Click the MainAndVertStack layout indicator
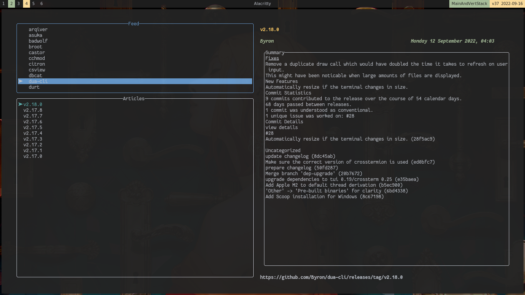Screen dimensions: 525x295 pos(469,3)
